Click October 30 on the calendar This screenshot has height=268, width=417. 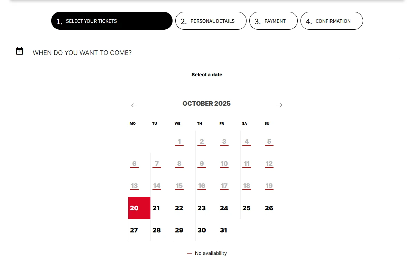[202, 230]
